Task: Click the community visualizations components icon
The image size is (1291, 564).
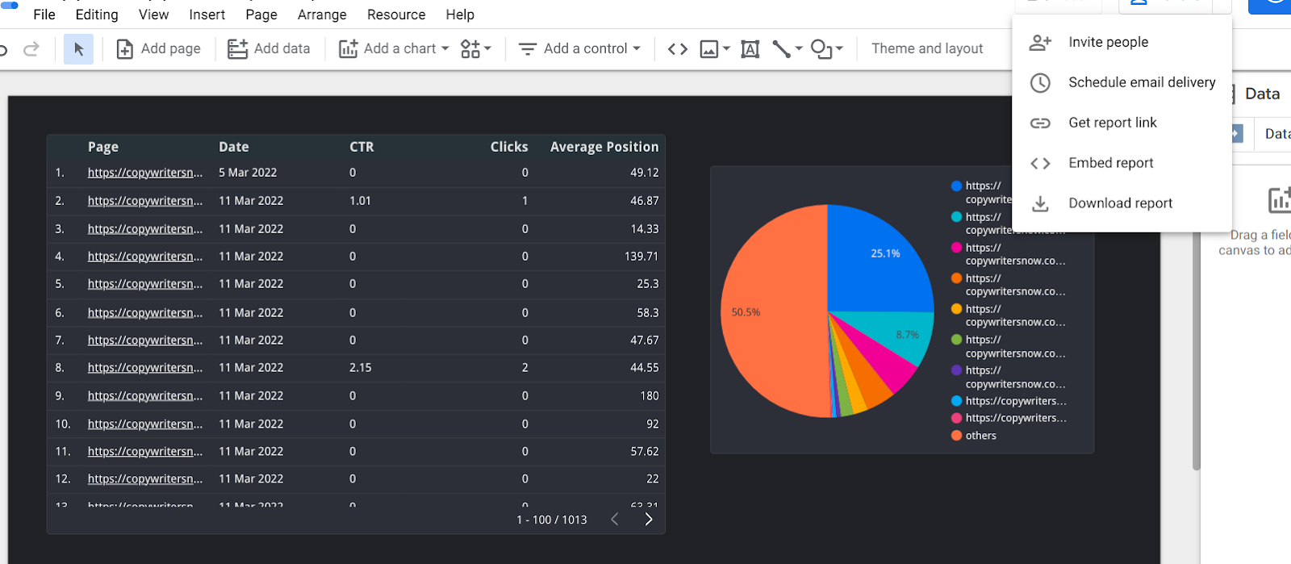Action: (470, 49)
